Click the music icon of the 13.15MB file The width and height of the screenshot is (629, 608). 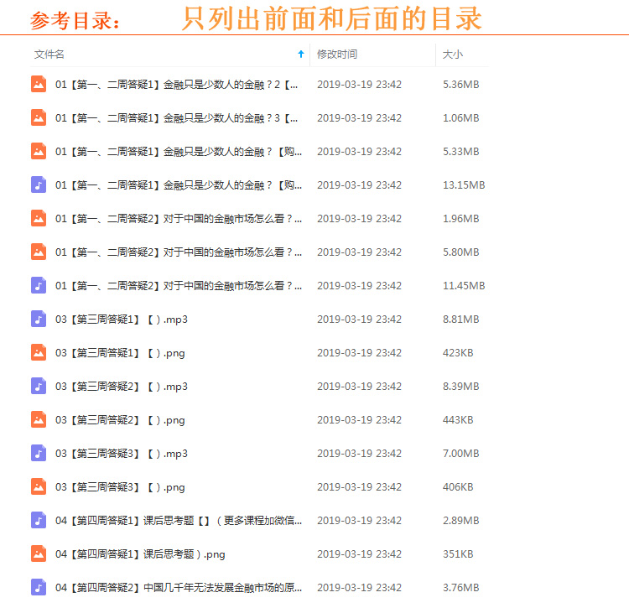[39, 184]
